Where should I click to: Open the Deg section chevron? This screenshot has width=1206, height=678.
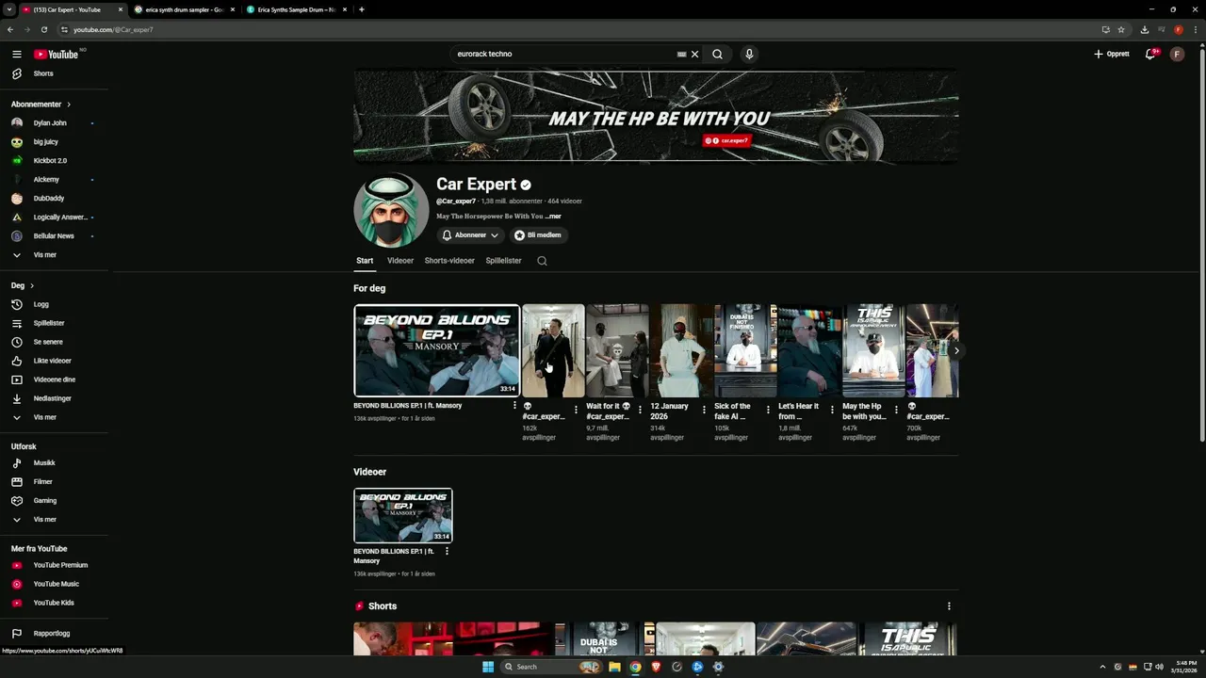tap(32, 285)
